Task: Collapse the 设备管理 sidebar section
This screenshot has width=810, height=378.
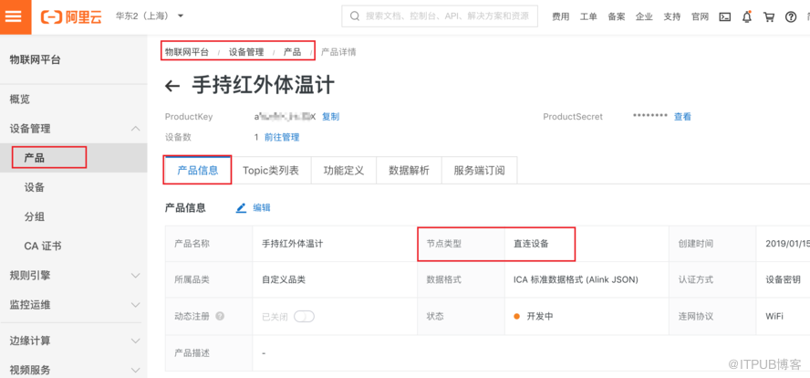Action: coord(135,129)
